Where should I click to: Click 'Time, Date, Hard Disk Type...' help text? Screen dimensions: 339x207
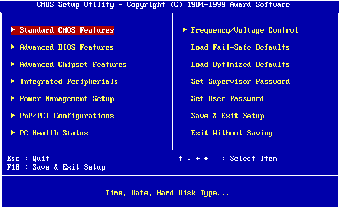(167, 193)
